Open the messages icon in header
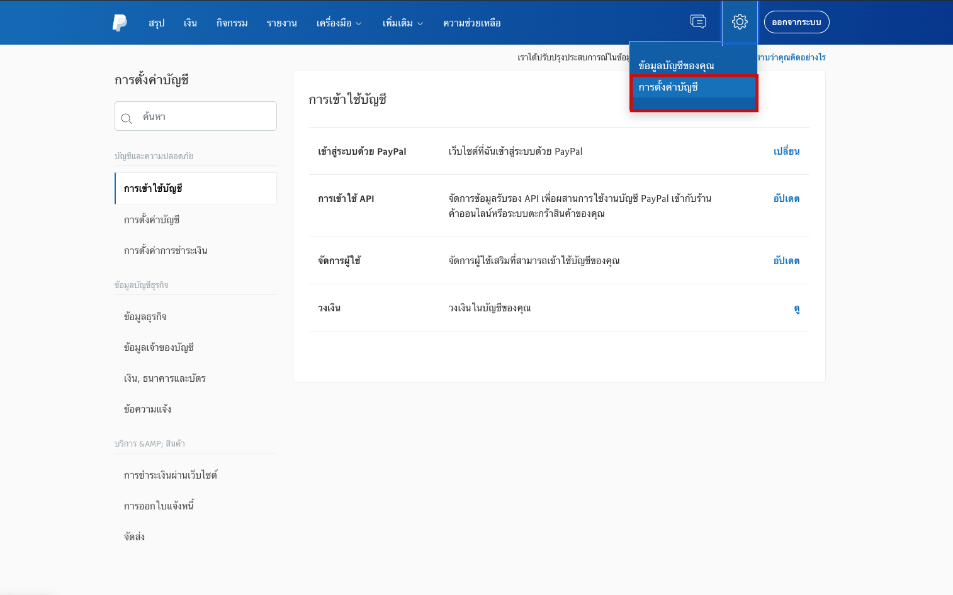 (x=698, y=22)
